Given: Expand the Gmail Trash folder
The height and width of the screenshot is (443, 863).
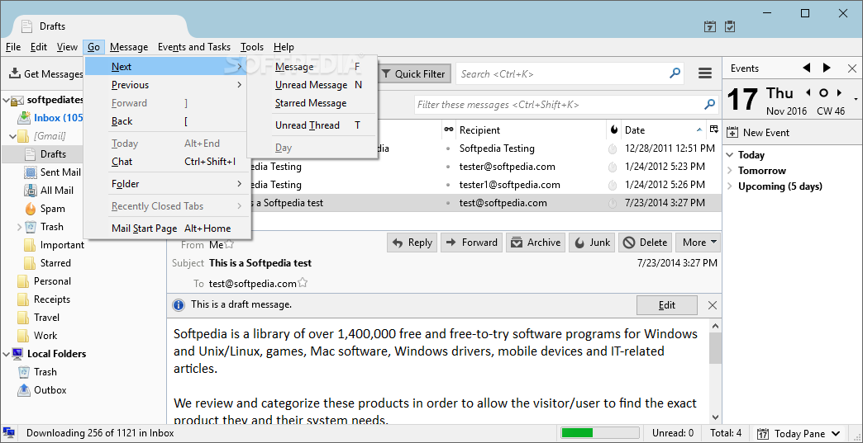Looking at the screenshot, I should tap(19, 227).
